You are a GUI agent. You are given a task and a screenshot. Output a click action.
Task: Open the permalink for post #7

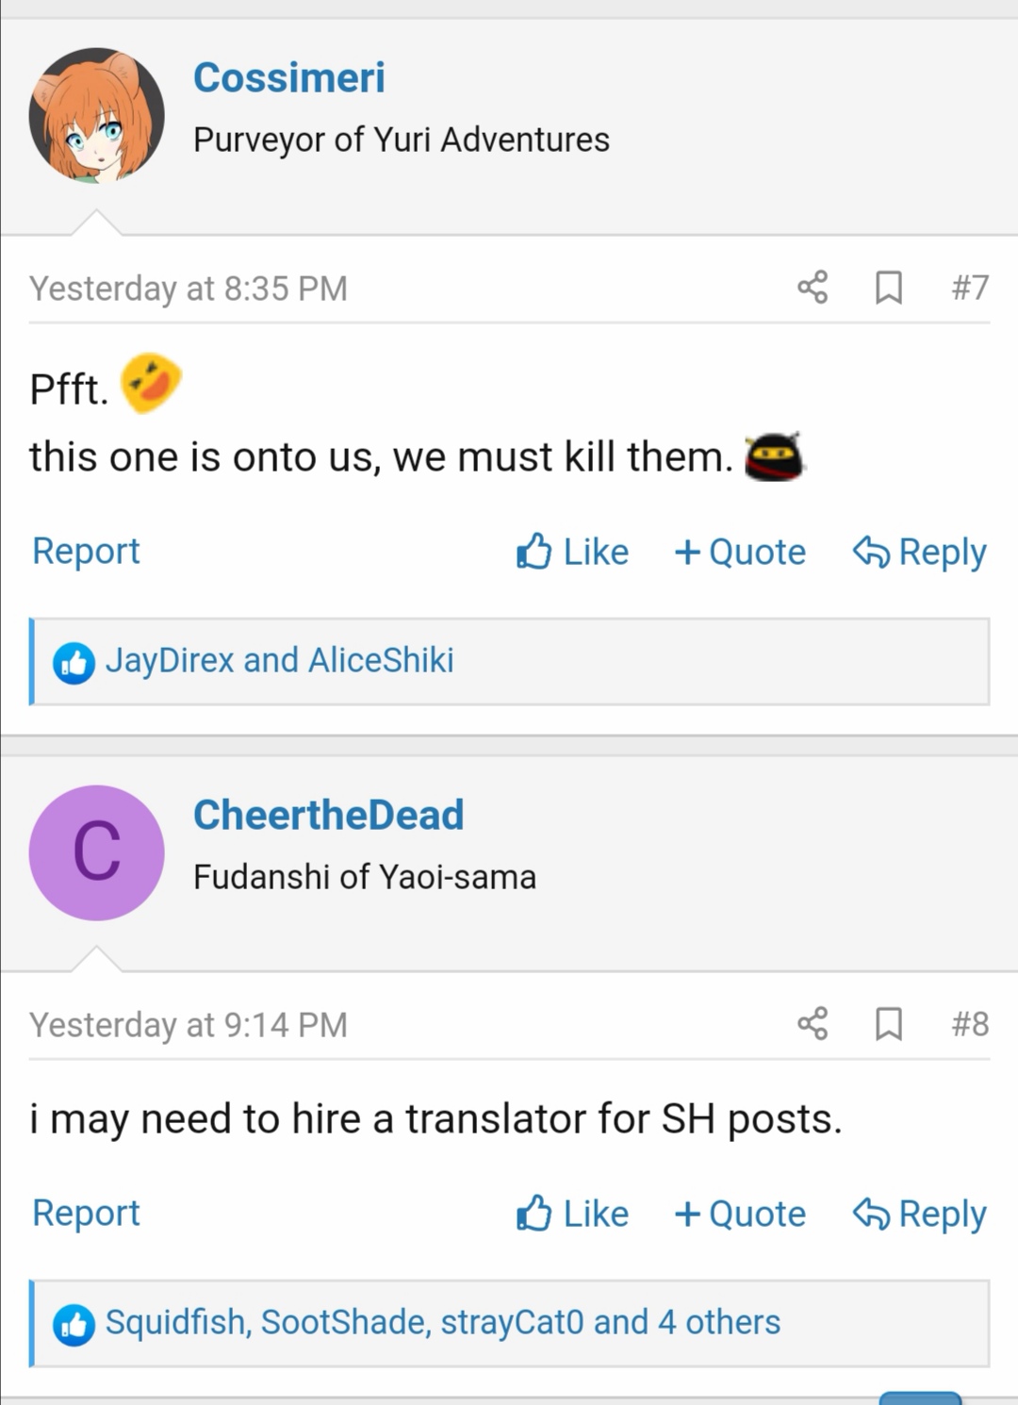point(971,289)
